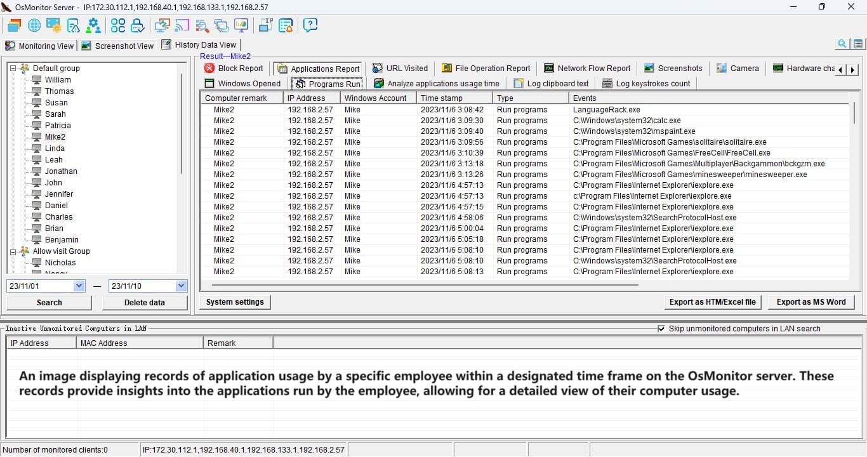Click the Default group people icon

click(x=25, y=68)
